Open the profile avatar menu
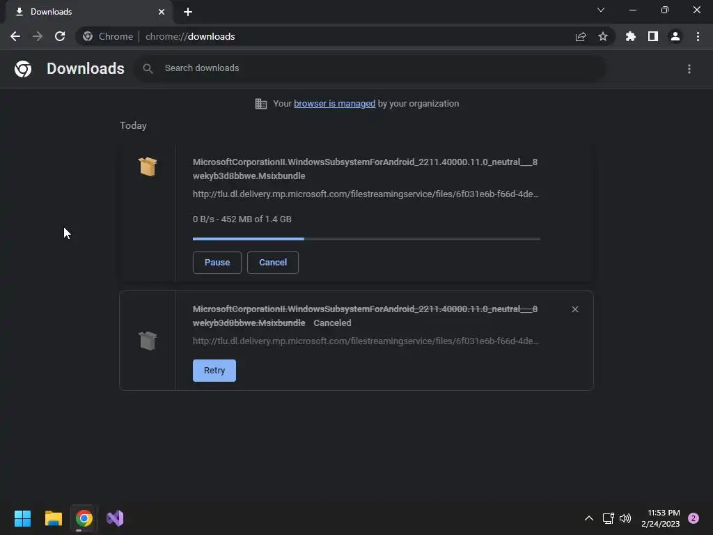This screenshot has width=713, height=535. [x=675, y=36]
